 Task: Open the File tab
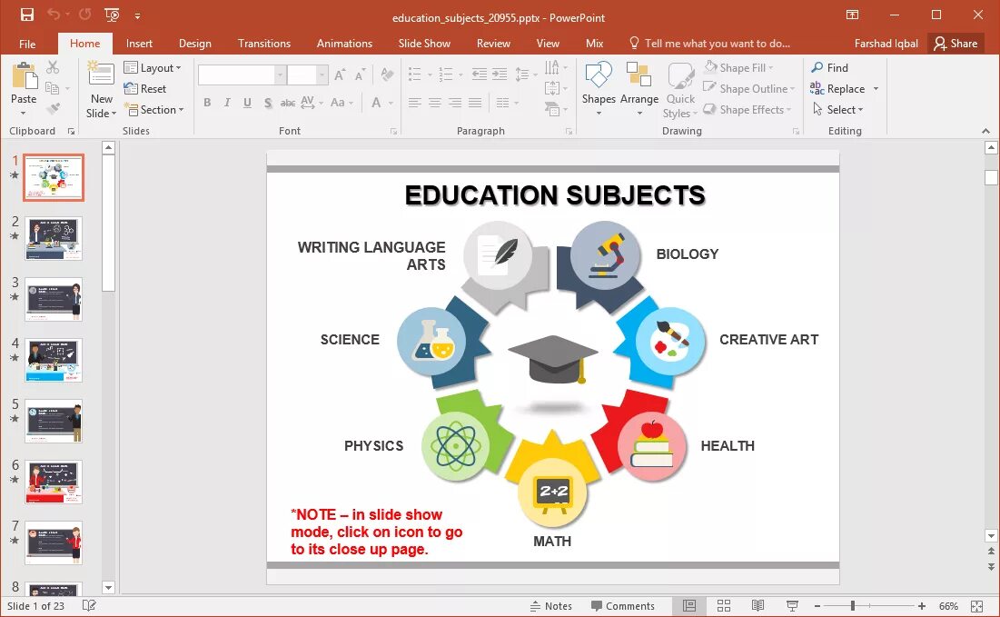coord(27,44)
